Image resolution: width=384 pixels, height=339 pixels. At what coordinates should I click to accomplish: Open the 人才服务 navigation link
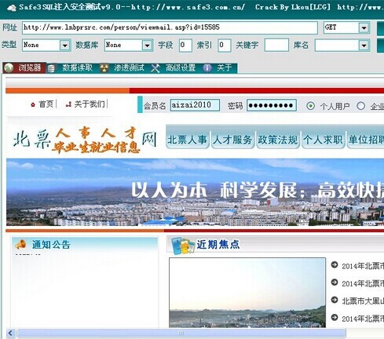(x=232, y=140)
